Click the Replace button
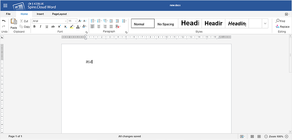 click(x=282, y=27)
